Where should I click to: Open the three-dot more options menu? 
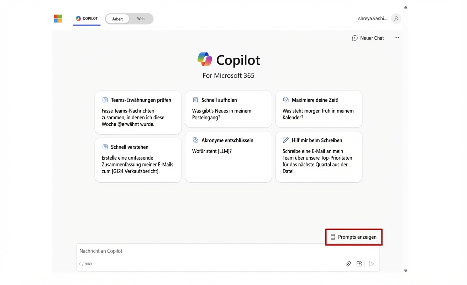click(397, 37)
